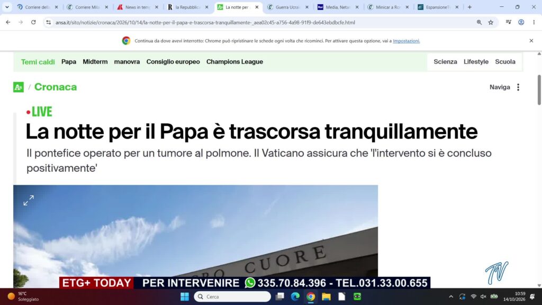Open the Chrome profile icon

click(x=521, y=22)
